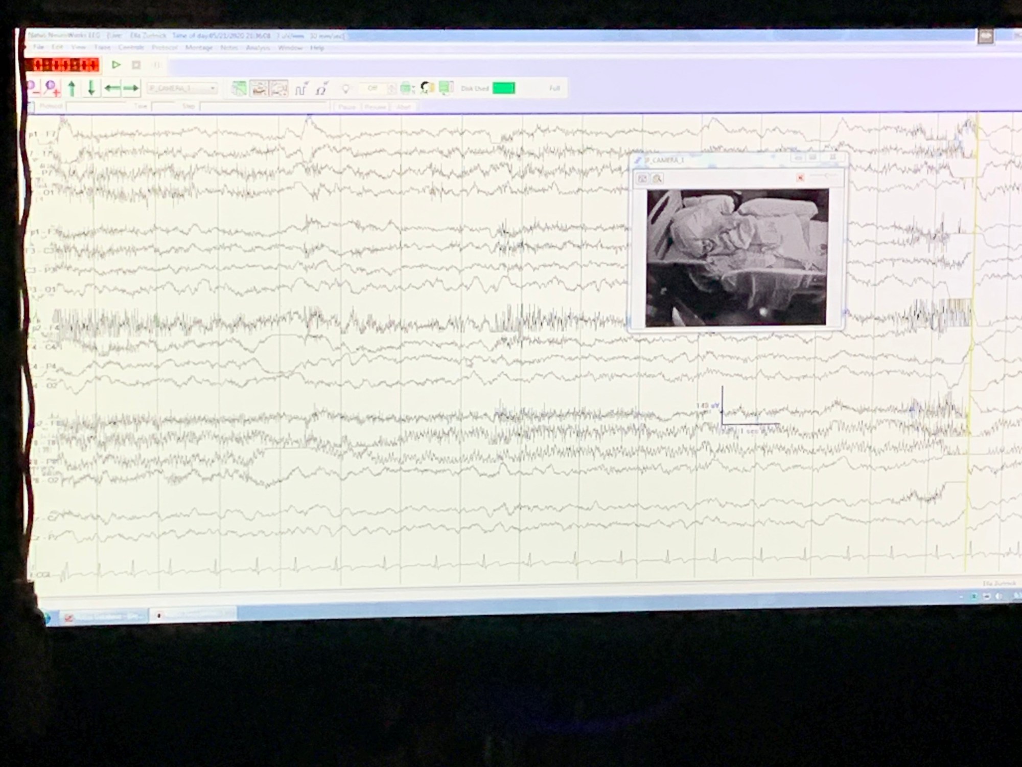
Task: Open the Analysis menu
Action: click(258, 48)
